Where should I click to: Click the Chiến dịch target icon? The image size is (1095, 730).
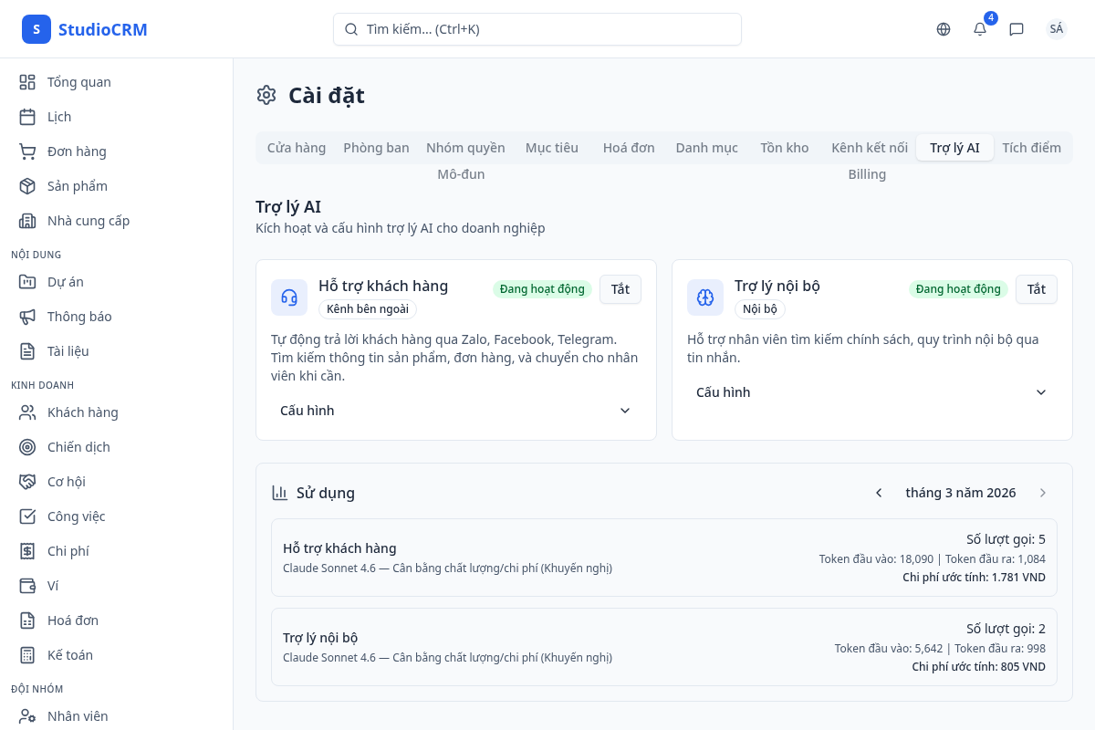(x=27, y=447)
